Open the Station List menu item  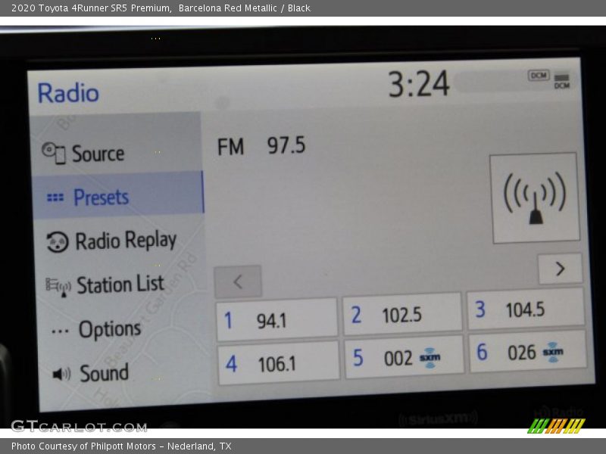(119, 285)
